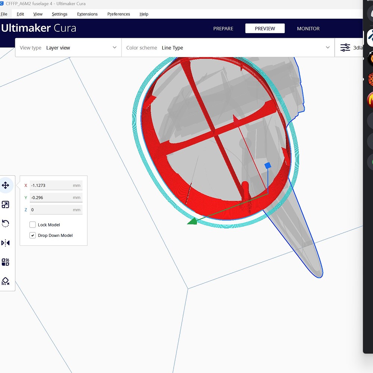Click the orange d20 dice Discord server icon
This screenshot has width=373, height=373.
pos(370,79)
